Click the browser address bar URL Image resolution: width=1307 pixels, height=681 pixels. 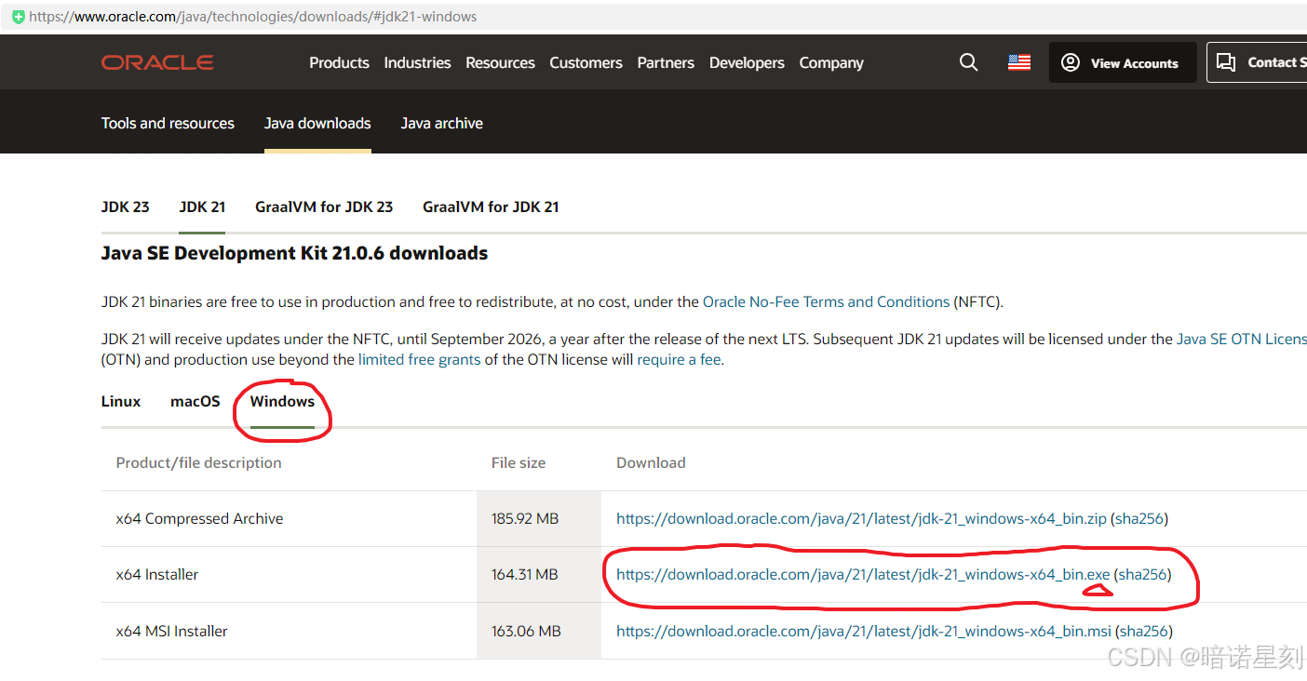click(253, 17)
